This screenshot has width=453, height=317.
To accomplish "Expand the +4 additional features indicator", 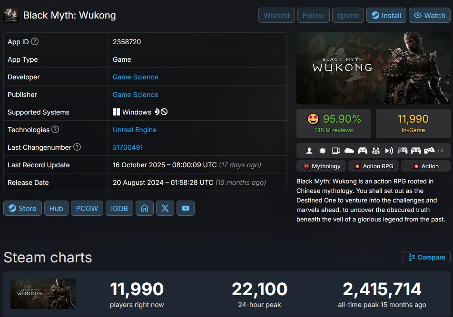I will [440, 151].
